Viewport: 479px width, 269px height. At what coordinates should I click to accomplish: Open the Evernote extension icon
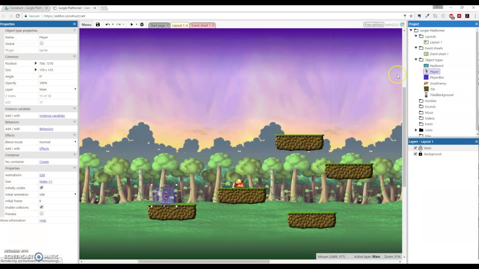[x=419, y=16]
